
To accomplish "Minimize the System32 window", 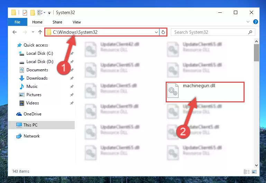I will tap(220, 12).
